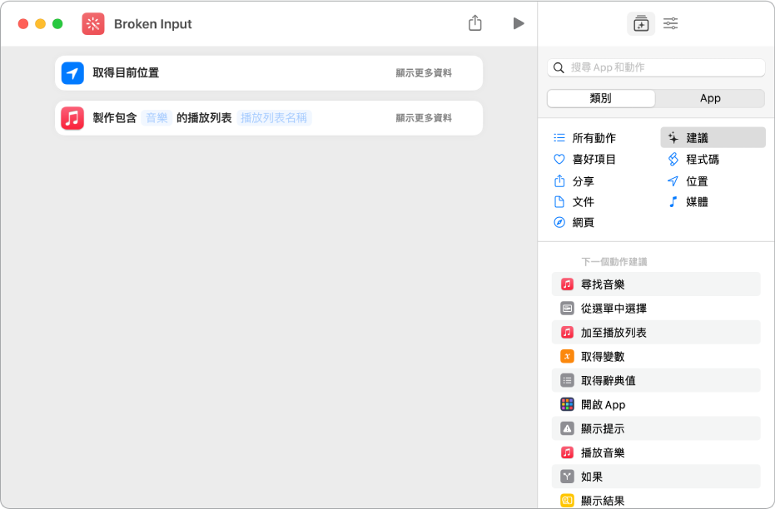Click 顯示更多資料 in 取得目前位置 action
This screenshot has height=509, width=775.
click(x=424, y=73)
